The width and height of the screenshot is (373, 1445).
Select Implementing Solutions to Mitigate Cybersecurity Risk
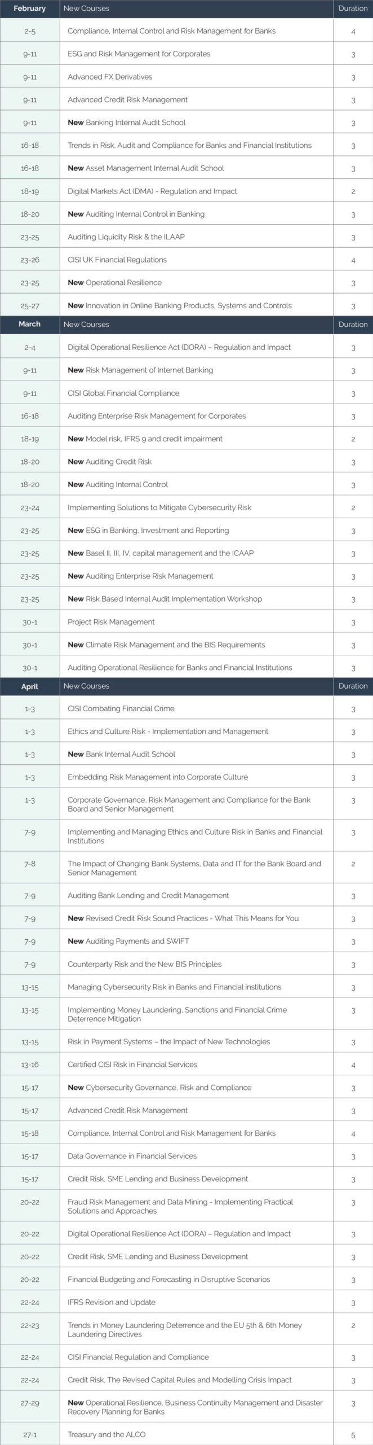[159, 507]
